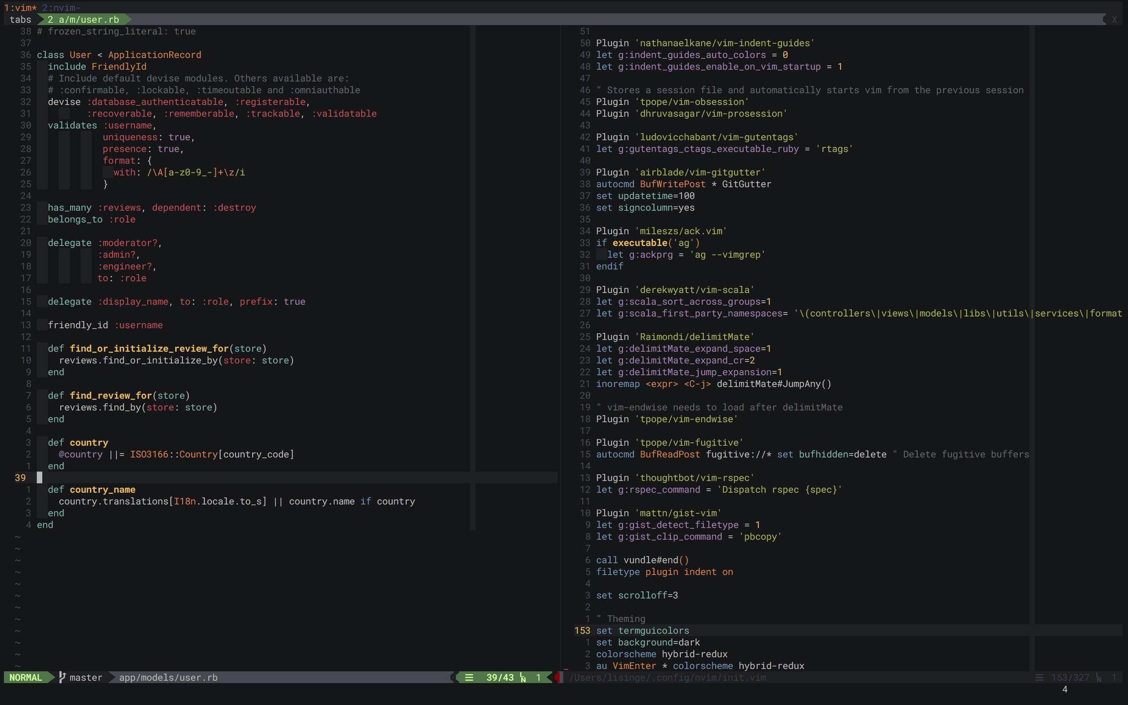Image resolution: width=1128 pixels, height=705 pixels.
Task: Click the 153/327 line position indicator
Action: 1070,677
